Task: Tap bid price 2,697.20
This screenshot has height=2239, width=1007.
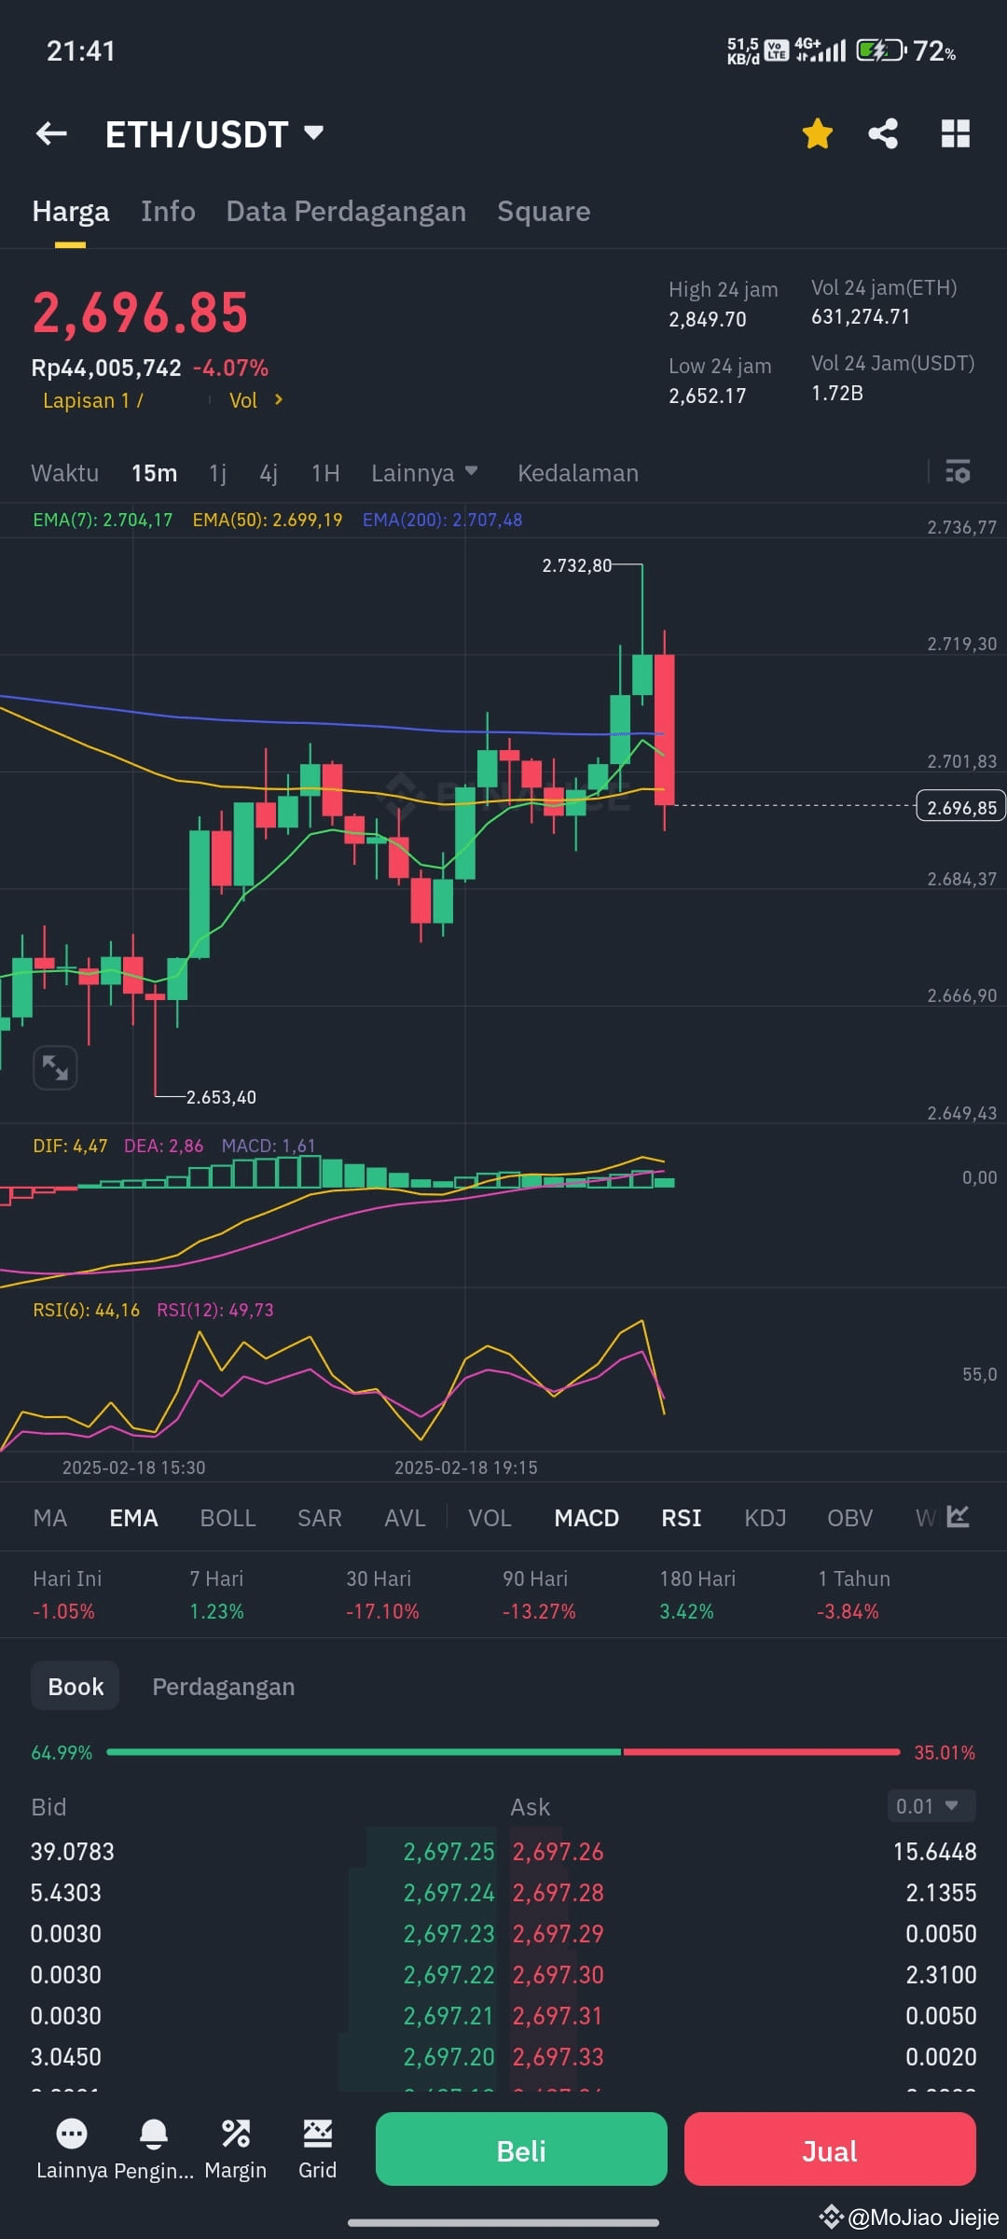Action: point(448,2057)
